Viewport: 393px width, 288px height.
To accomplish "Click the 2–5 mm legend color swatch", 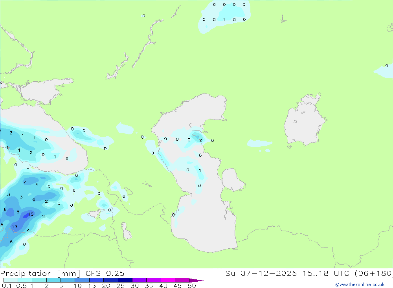I will coord(53,280).
